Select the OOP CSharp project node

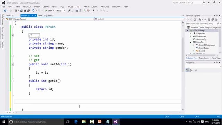coord(199,30)
